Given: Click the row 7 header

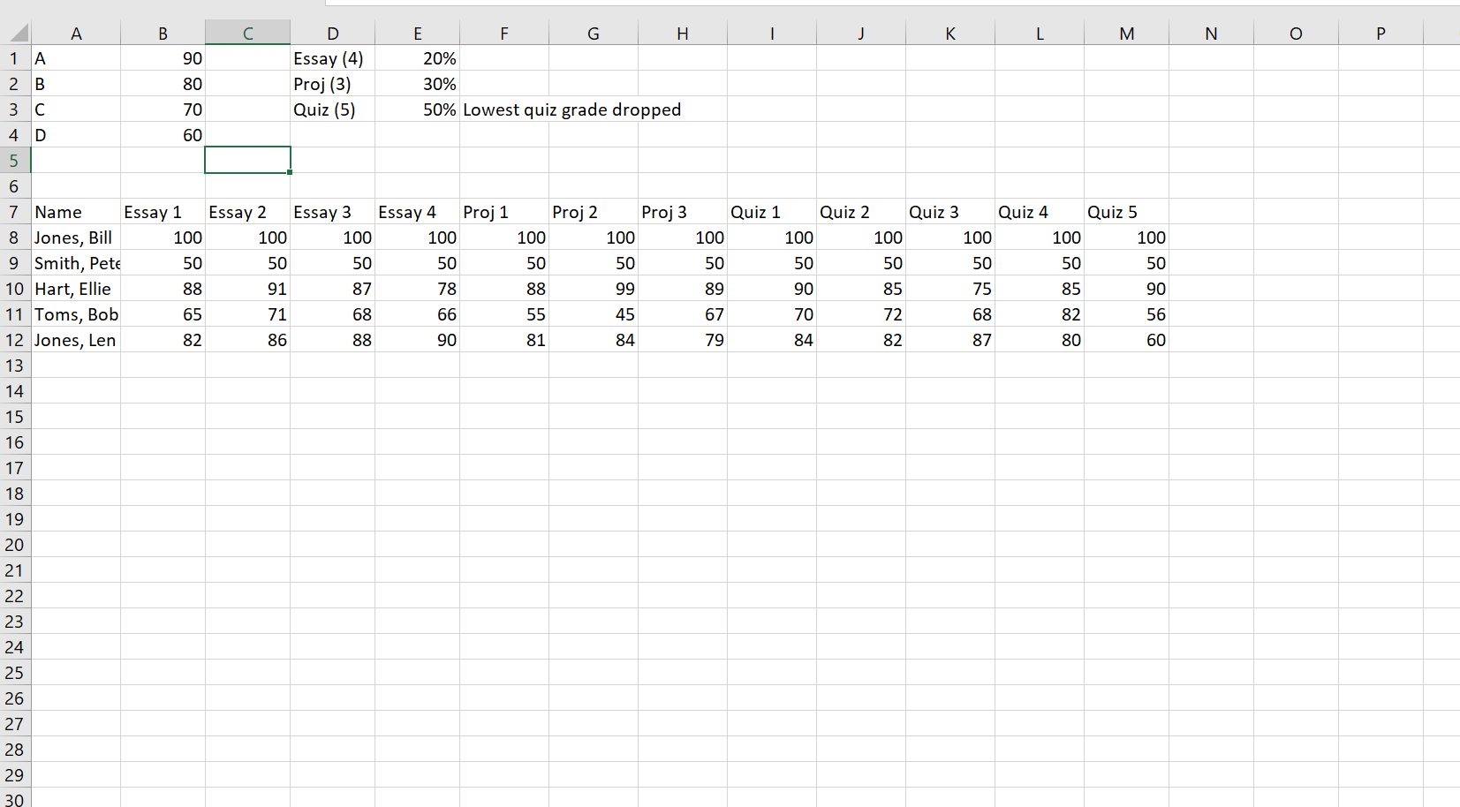Looking at the screenshot, I should 13,212.
